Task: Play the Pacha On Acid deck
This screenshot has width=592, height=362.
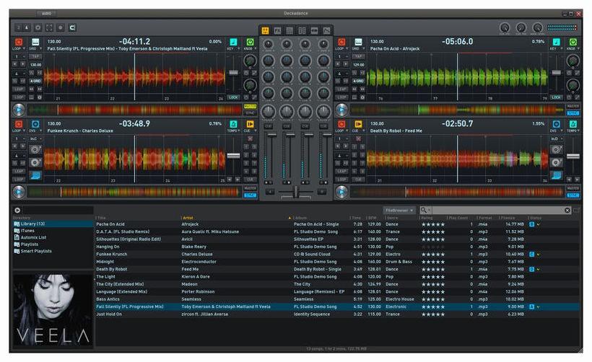Action: (x=341, y=110)
